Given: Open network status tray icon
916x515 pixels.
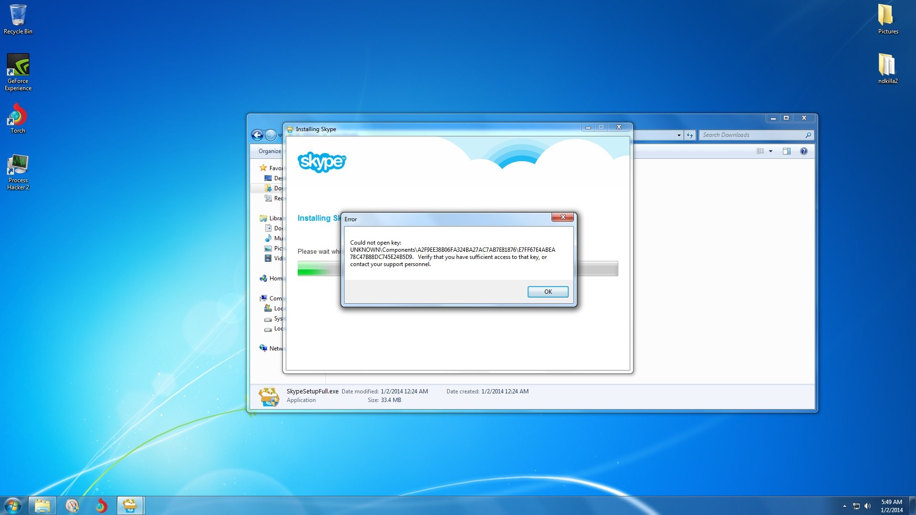Looking at the screenshot, I should (x=856, y=506).
